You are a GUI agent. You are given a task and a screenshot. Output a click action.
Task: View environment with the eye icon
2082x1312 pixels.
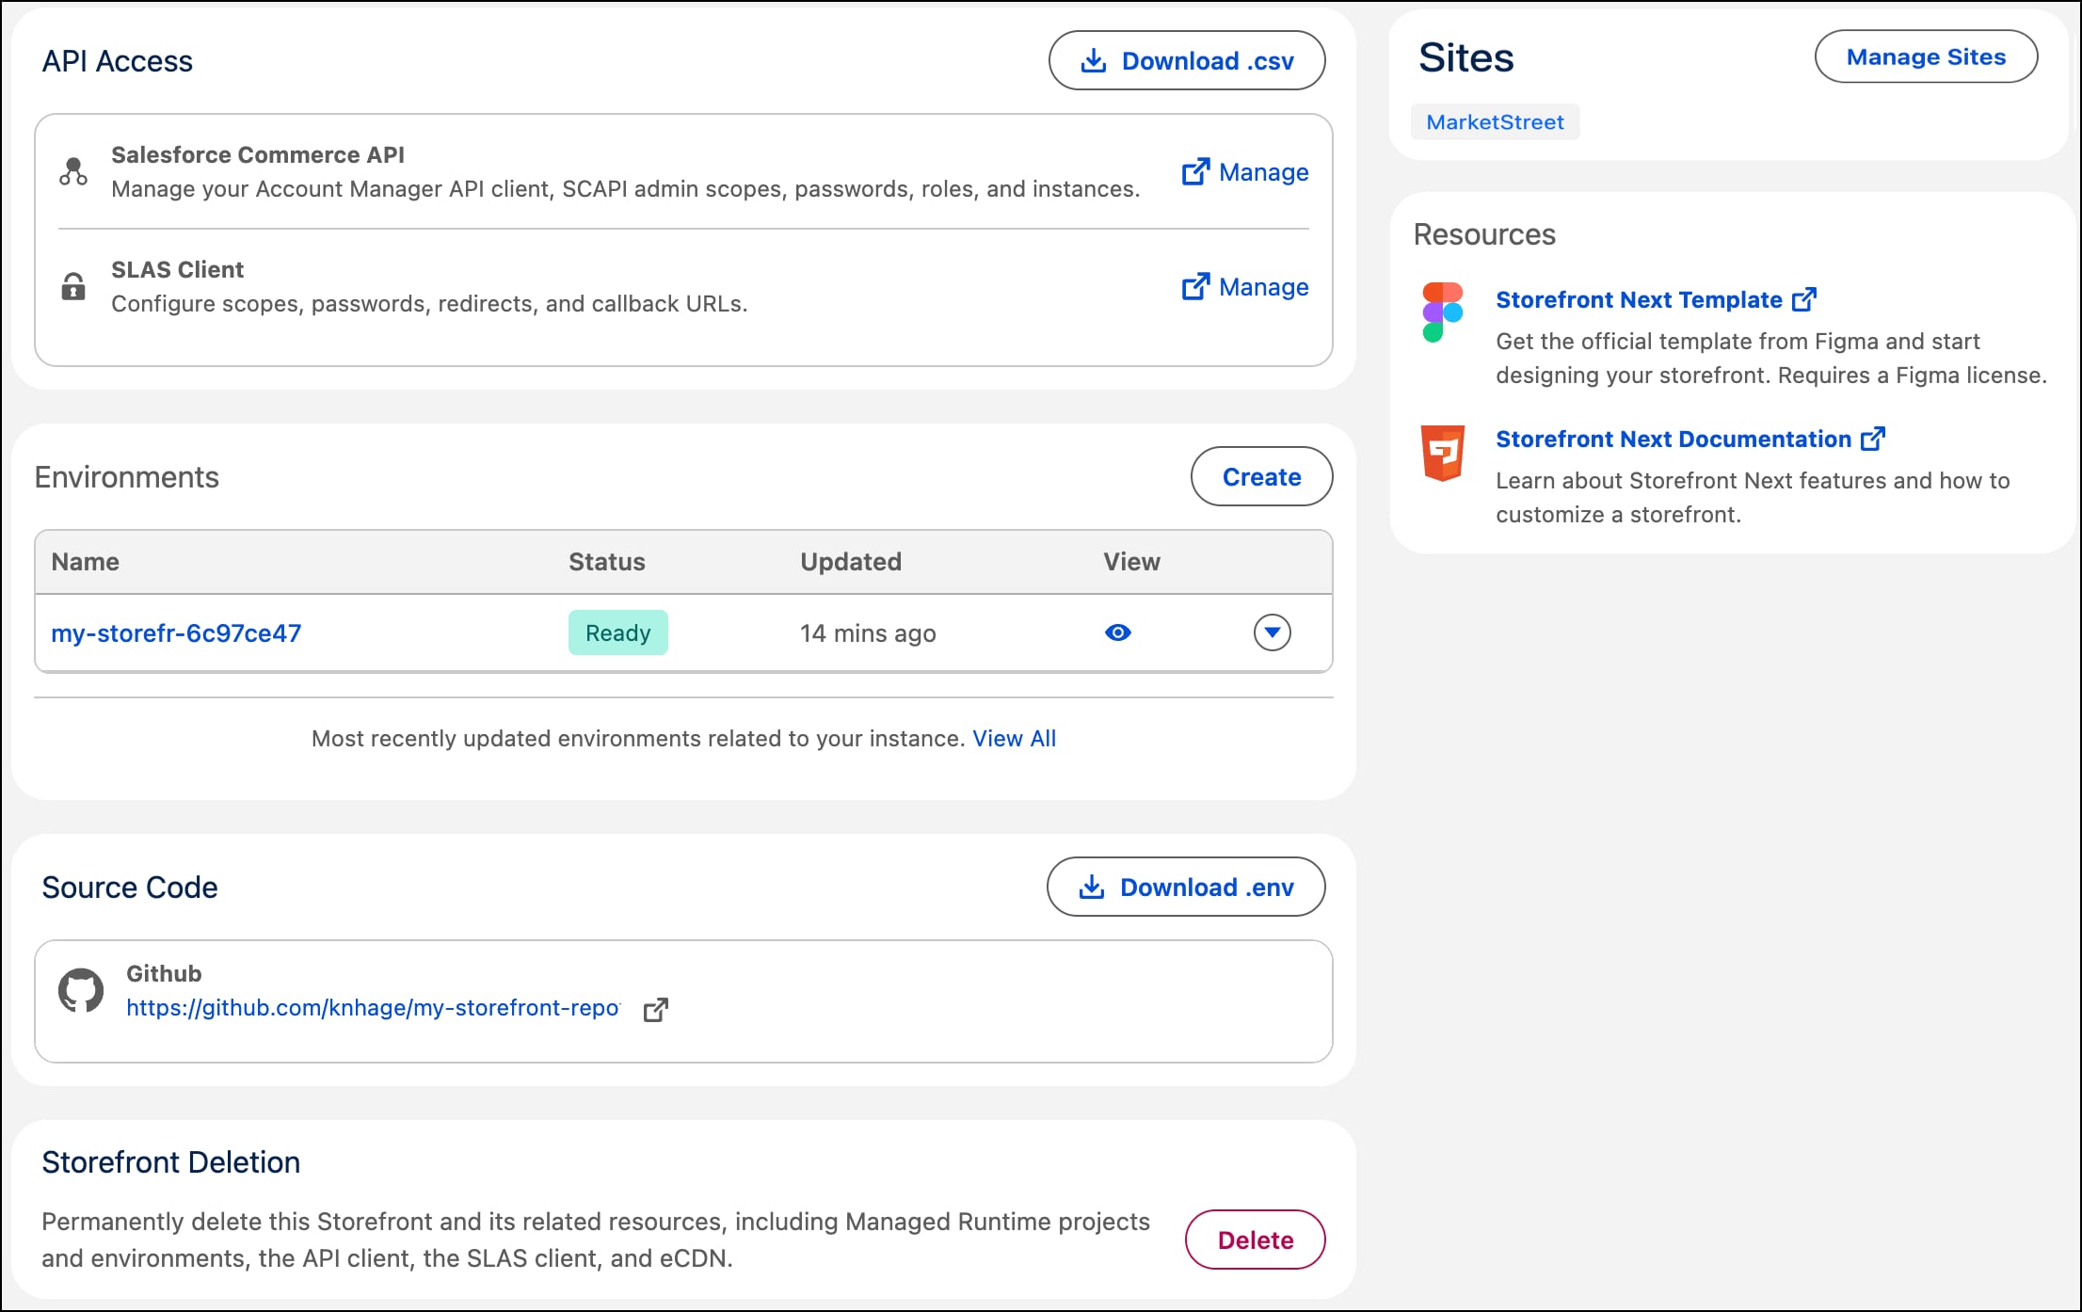pyautogui.click(x=1117, y=632)
